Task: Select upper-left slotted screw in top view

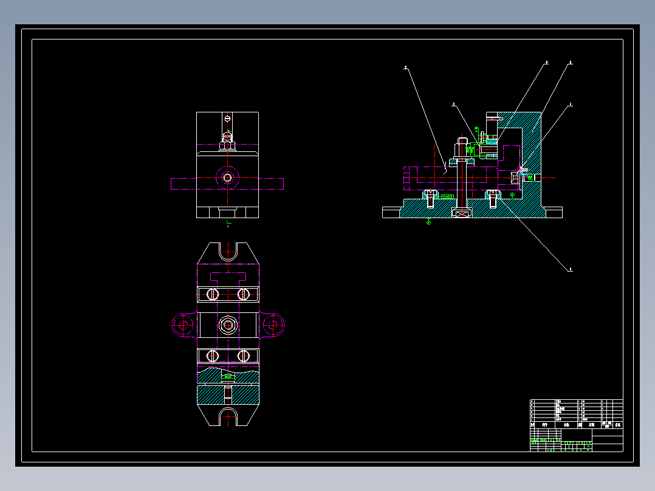Action: 213,294
